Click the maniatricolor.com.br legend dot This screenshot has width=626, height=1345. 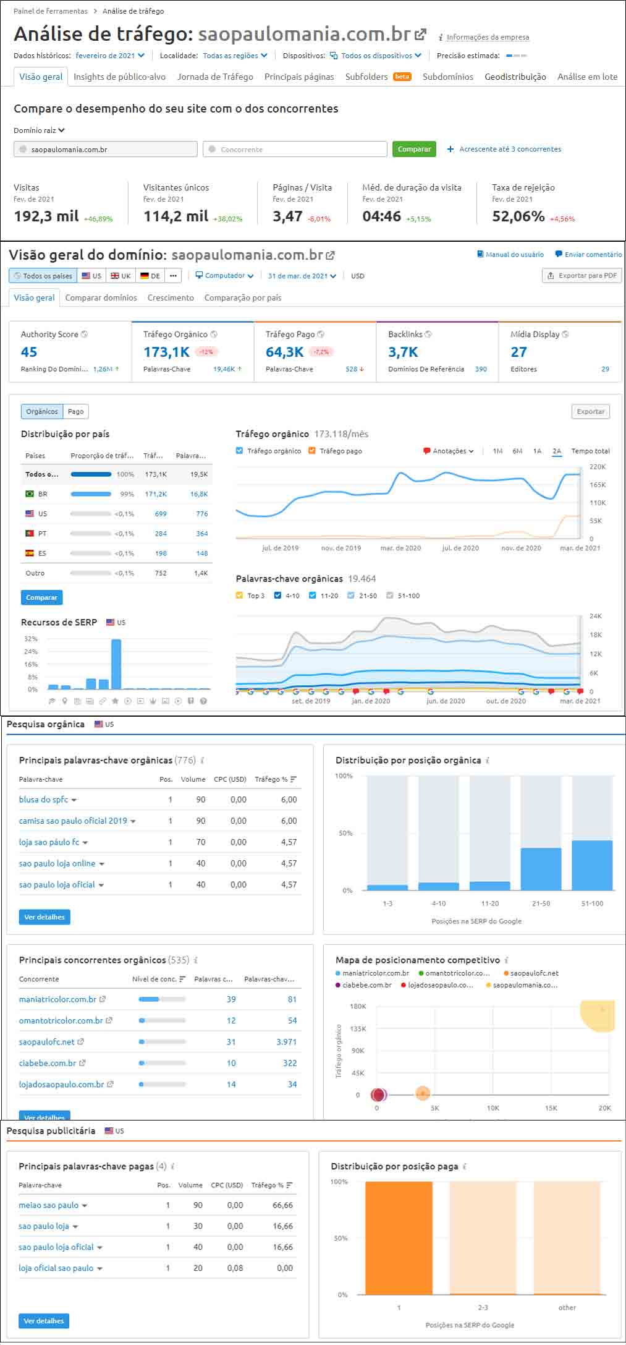(x=338, y=973)
